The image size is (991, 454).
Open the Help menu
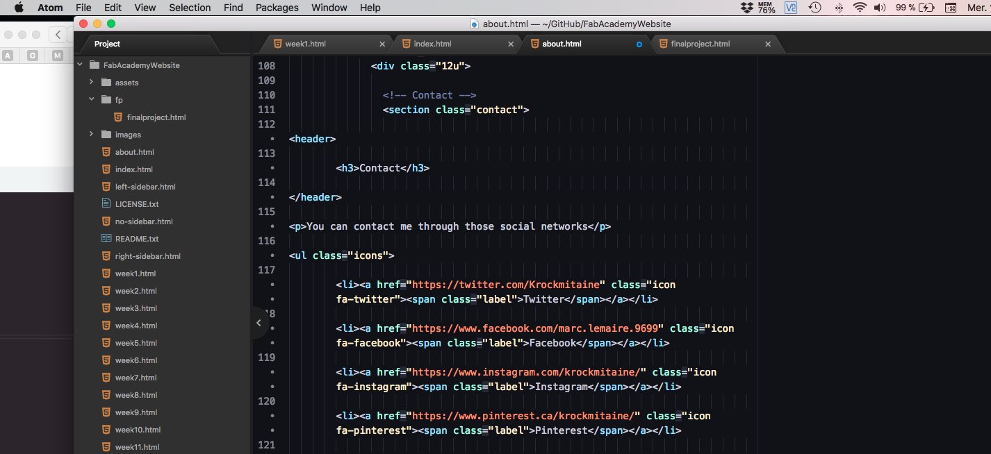(370, 8)
